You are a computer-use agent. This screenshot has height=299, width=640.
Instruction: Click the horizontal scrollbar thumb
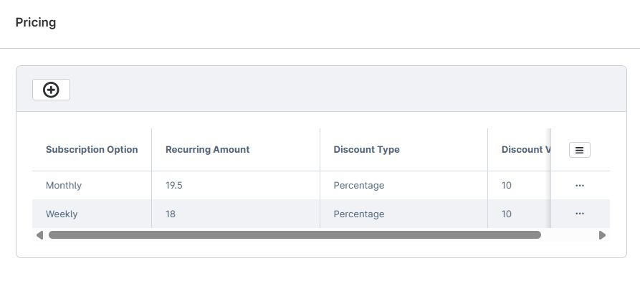[294, 234]
